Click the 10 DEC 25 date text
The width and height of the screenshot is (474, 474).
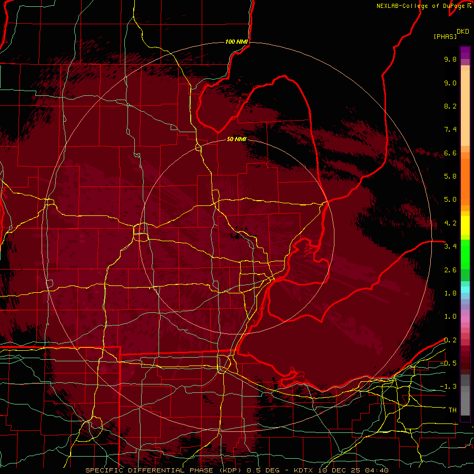point(338,470)
